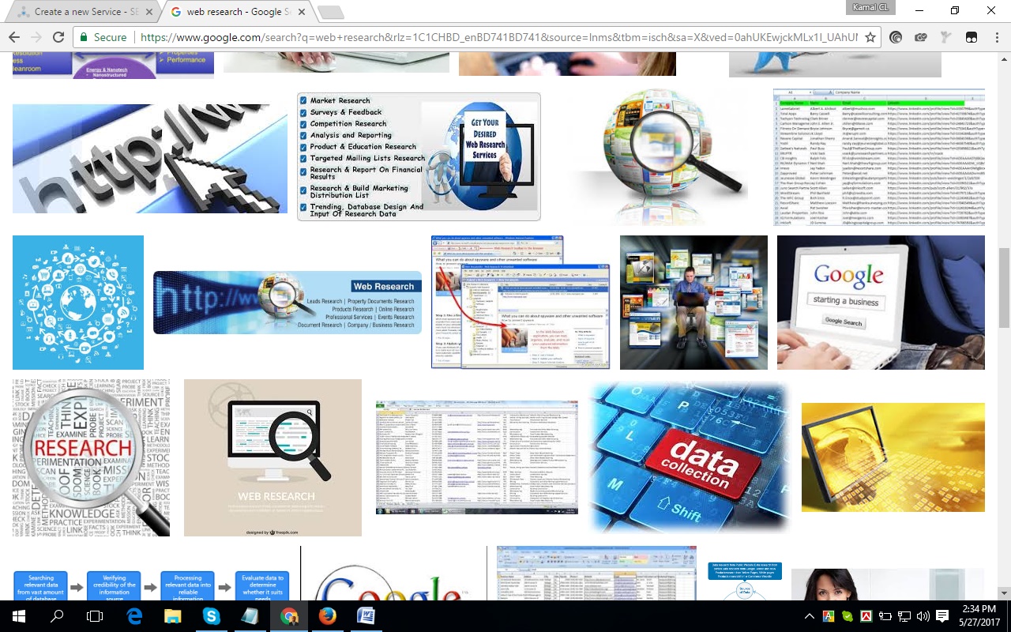Open the notepad app on the taskbar
Image resolution: width=1011 pixels, height=632 pixels.
(250, 616)
